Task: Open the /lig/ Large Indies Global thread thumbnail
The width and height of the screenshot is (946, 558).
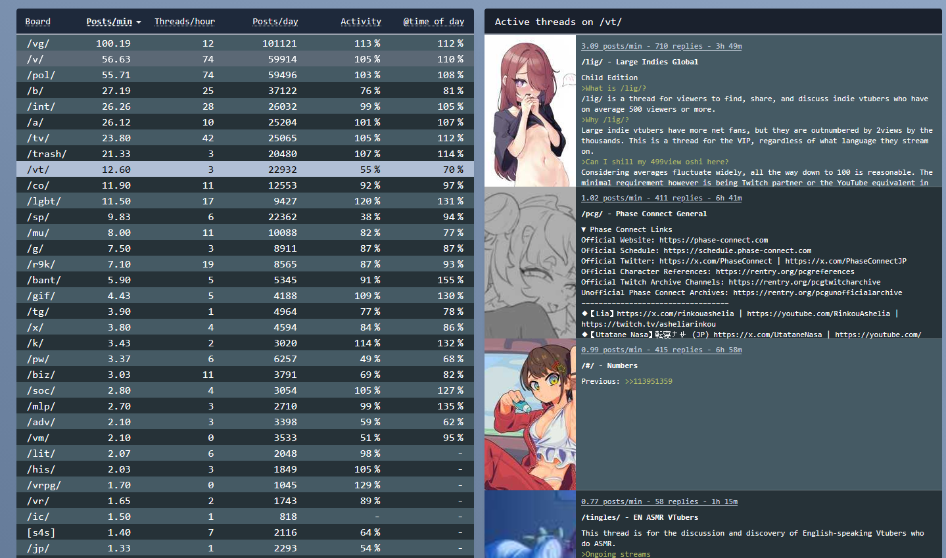Action: coord(530,110)
